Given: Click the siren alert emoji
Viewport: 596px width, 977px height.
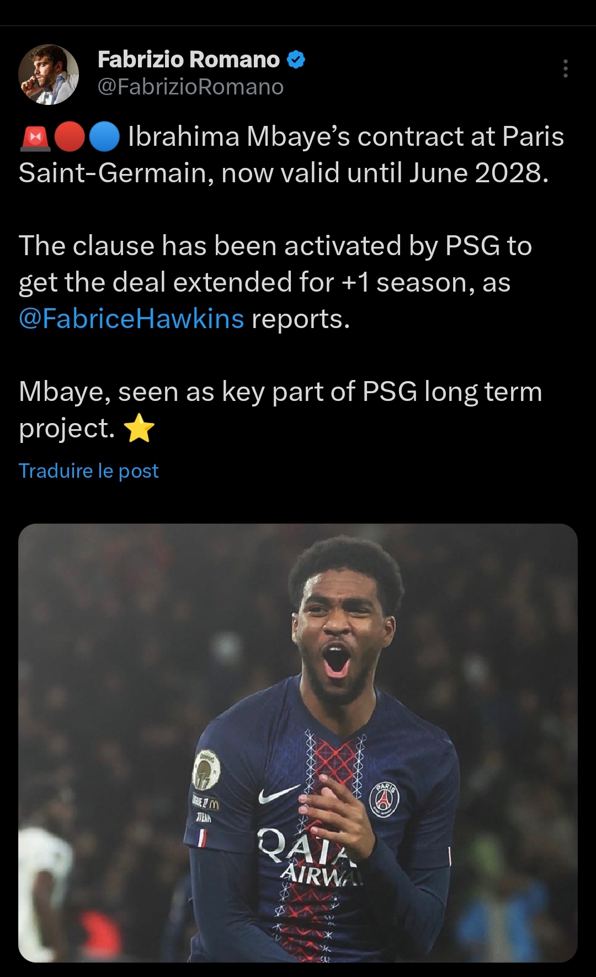Looking at the screenshot, I should pyautogui.click(x=35, y=138).
